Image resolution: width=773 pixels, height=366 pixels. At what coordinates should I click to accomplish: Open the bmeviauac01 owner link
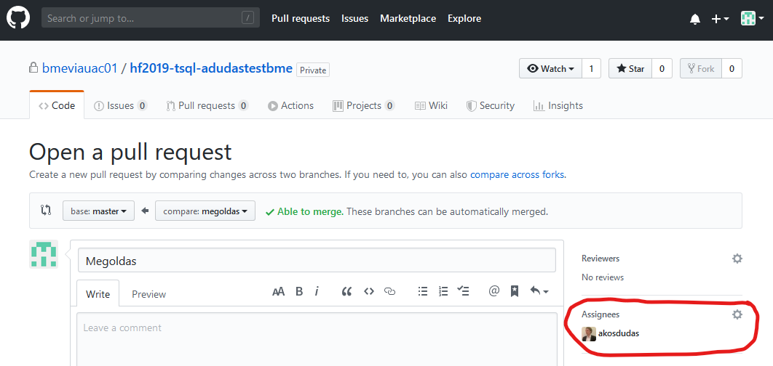coord(80,68)
